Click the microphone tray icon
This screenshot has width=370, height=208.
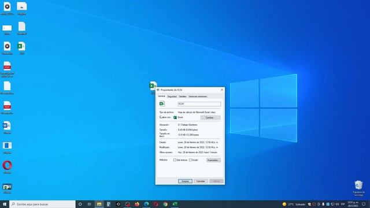pyautogui.click(x=323, y=204)
